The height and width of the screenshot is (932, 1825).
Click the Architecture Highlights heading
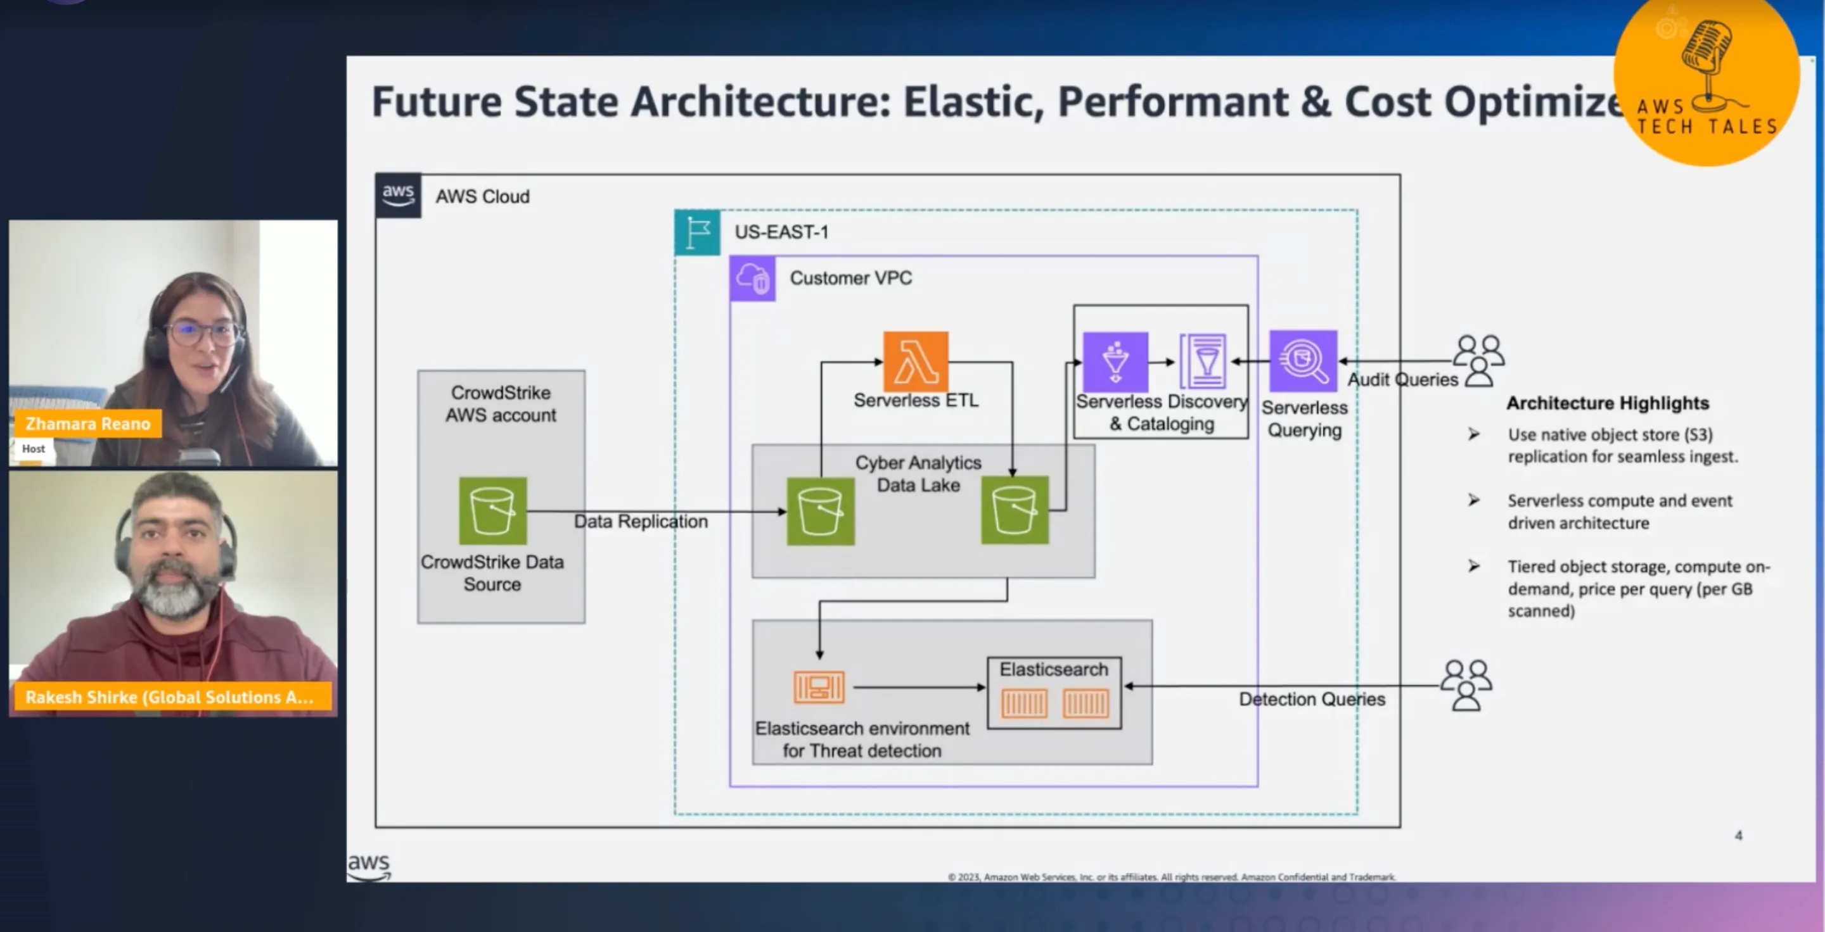coord(1608,403)
